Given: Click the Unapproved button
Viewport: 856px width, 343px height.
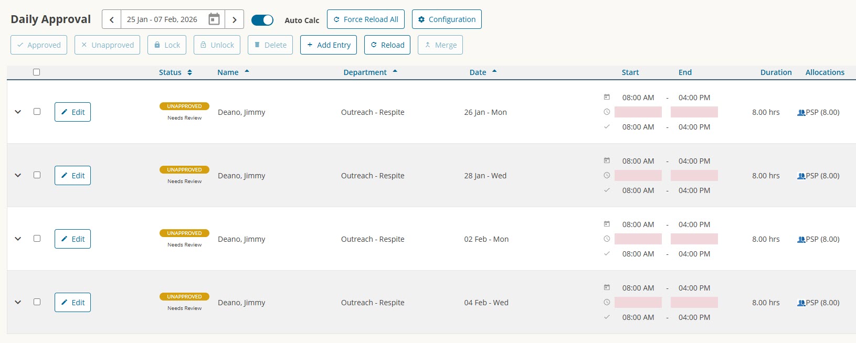Looking at the screenshot, I should [x=107, y=45].
